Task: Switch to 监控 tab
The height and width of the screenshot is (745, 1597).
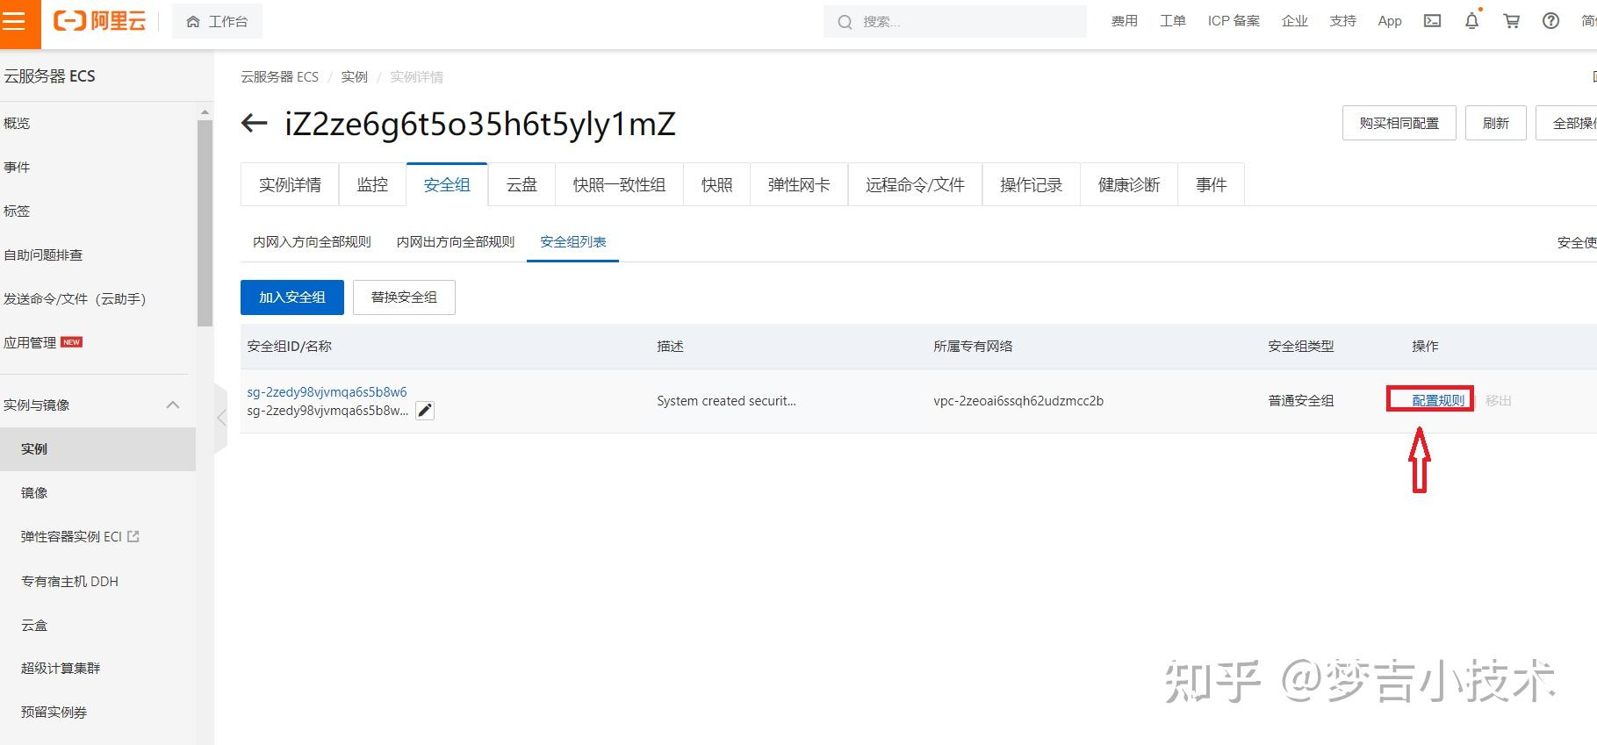Action: 372,184
